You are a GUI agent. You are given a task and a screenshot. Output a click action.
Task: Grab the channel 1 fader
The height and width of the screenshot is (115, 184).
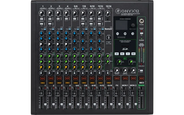click(41, 93)
